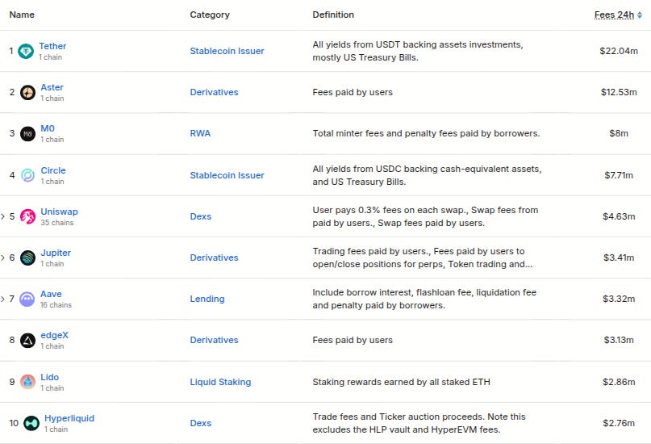Viewport: 651px width, 444px height.
Task: Sort using the Fees 24h arrows icon
Action: (x=640, y=15)
